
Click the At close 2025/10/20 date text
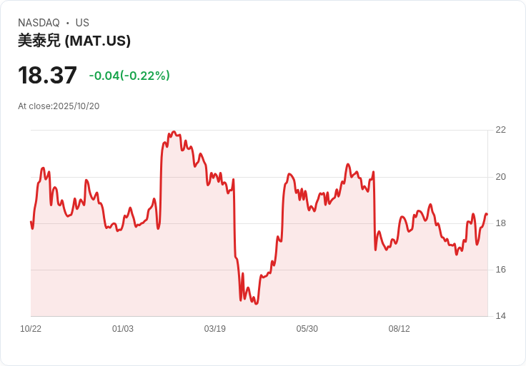coord(59,106)
